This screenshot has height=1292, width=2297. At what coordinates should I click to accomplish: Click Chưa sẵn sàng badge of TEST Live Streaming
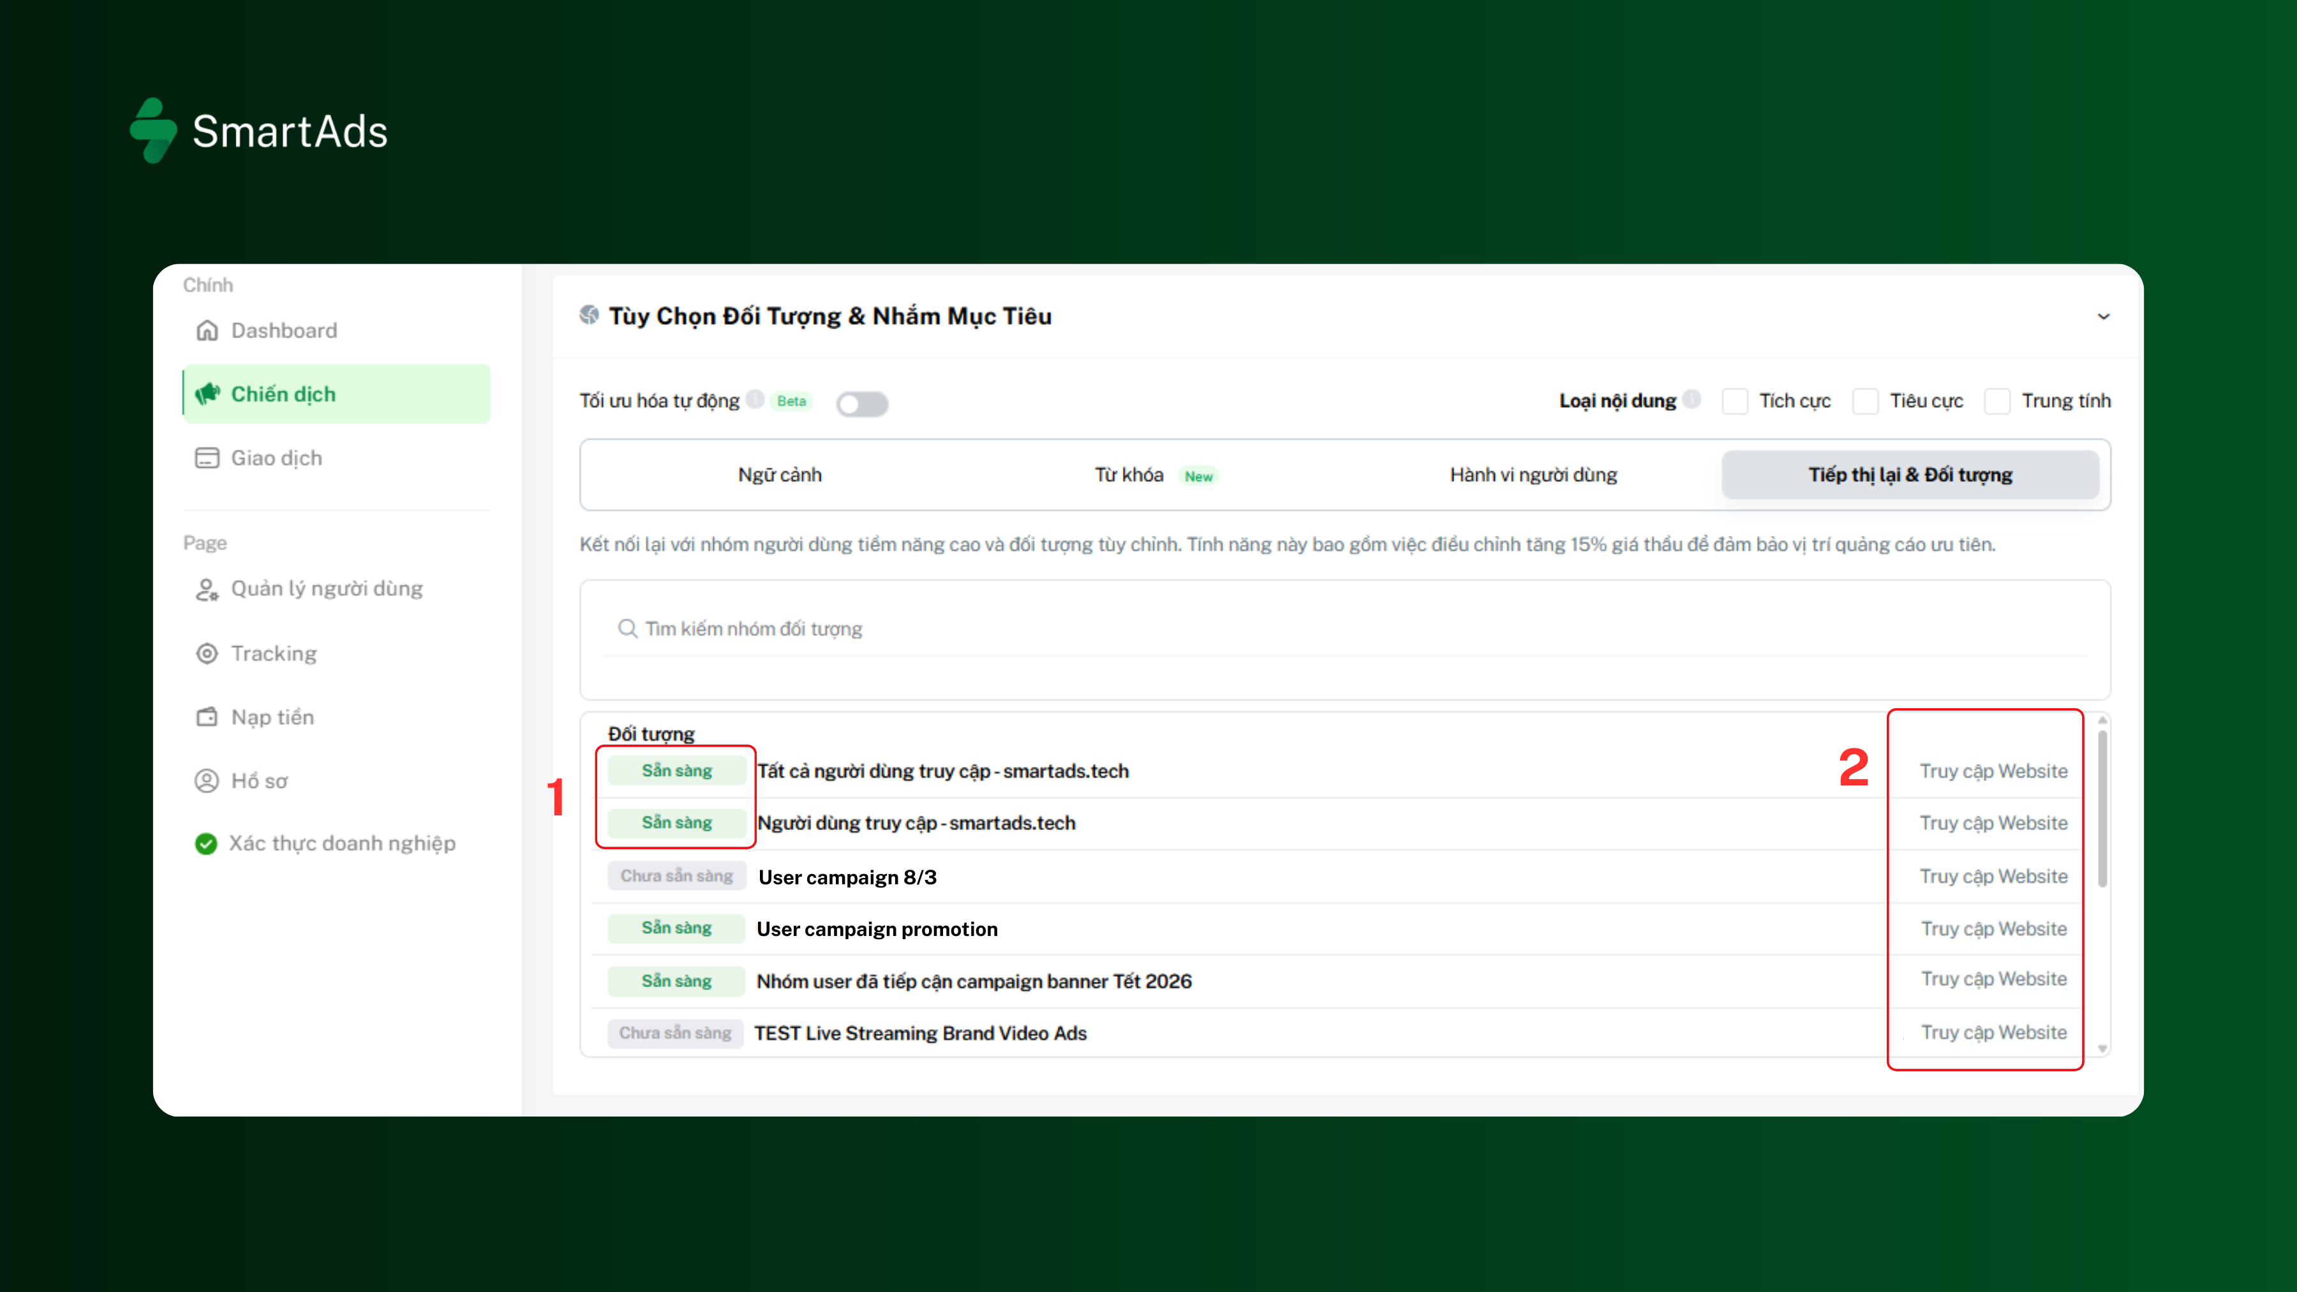click(x=676, y=1034)
